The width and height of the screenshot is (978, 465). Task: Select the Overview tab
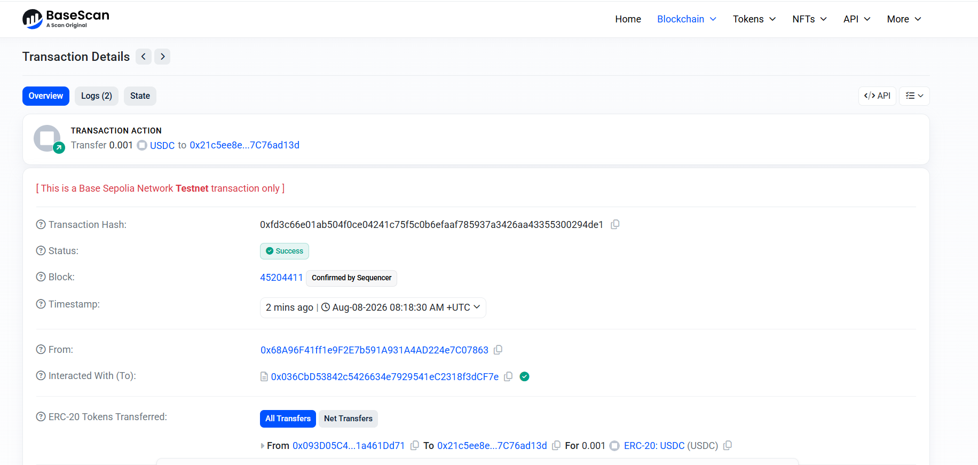[x=46, y=96]
